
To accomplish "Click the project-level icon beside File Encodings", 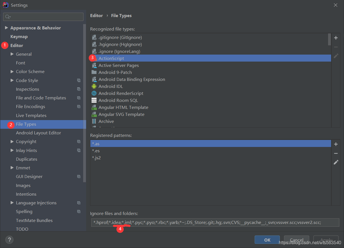I will point(79,107).
